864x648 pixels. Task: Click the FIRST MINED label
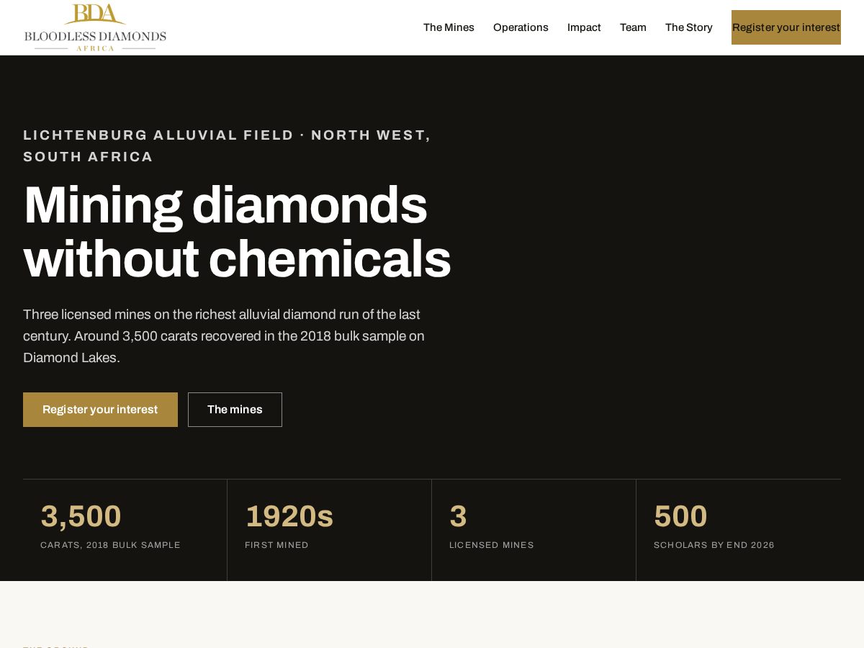(276, 545)
